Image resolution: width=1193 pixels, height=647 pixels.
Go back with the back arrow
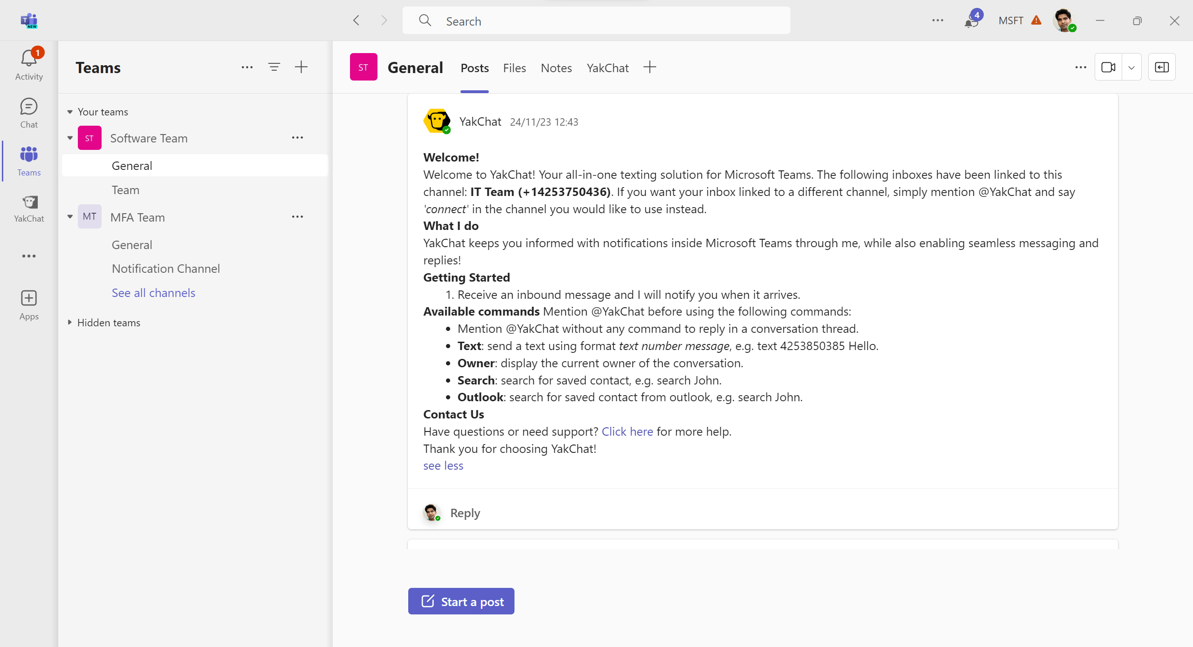point(357,20)
